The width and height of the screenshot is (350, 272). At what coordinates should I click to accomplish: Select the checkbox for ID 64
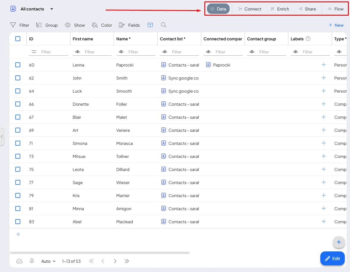click(x=18, y=91)
